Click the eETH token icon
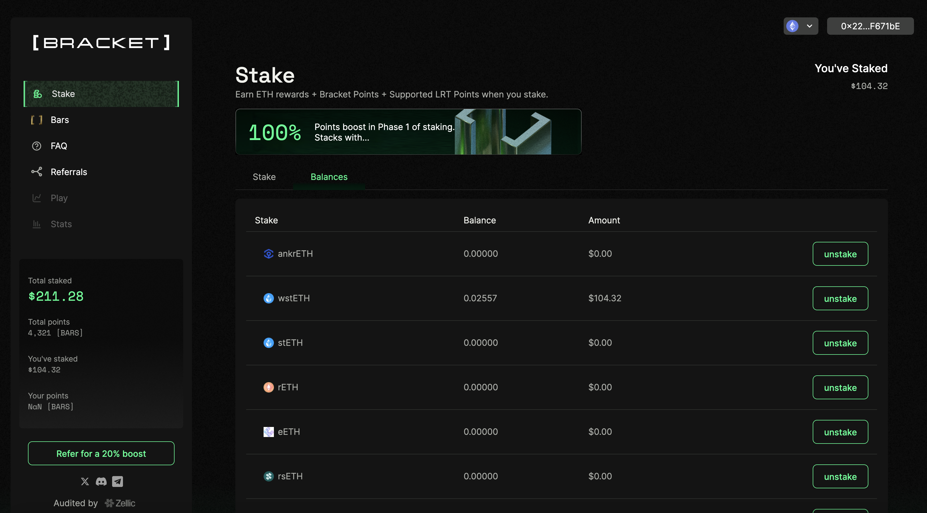Image resolution: width=927 pixels, height=513 pixels. coord(268,432)
